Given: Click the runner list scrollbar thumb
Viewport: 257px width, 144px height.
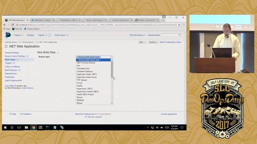Looking at the screenshot, I should [x=112, y=70].
